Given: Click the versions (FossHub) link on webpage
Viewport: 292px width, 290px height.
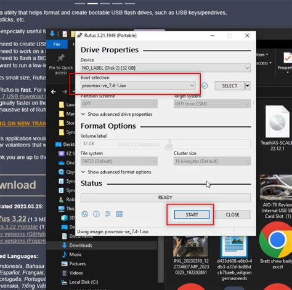Looking at the screenshot, I should 23,241.
